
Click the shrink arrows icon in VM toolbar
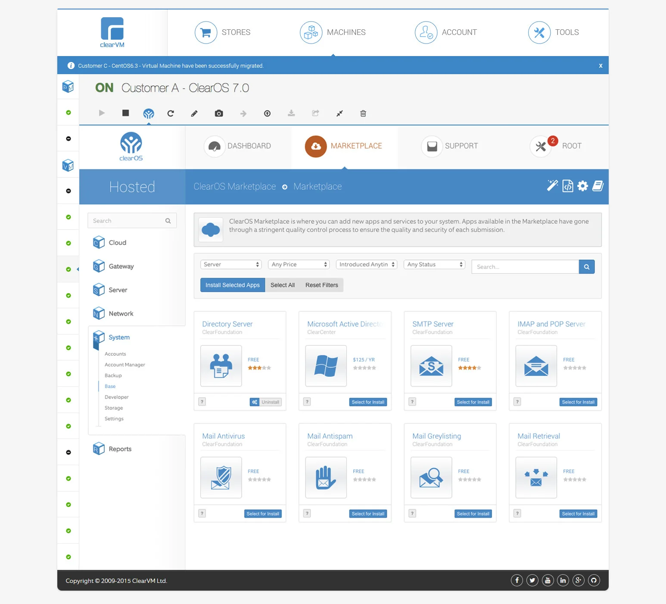pos(339,113)
